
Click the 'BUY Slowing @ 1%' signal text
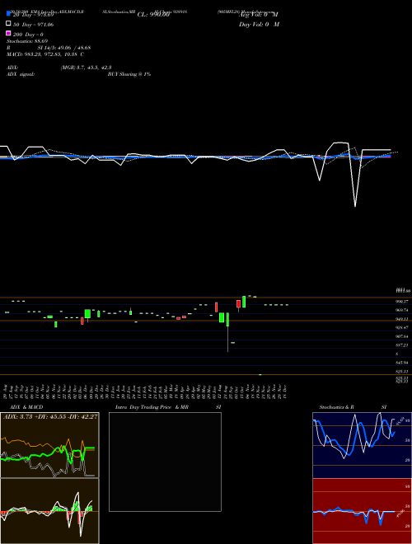point(129,74)
